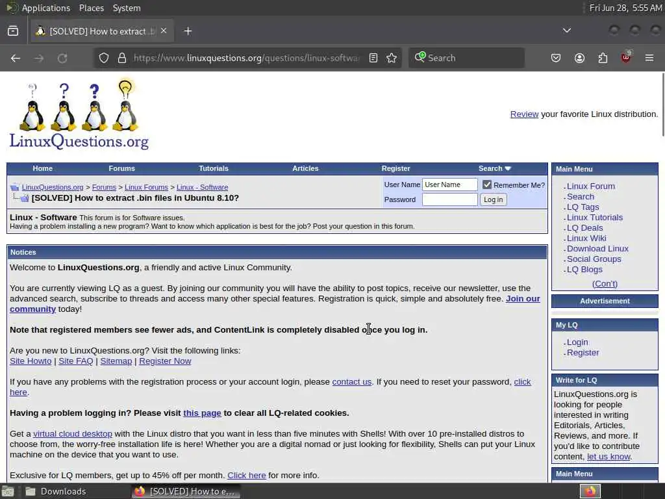Click the contact us link
665x499 pixels.
click(351, 382)
